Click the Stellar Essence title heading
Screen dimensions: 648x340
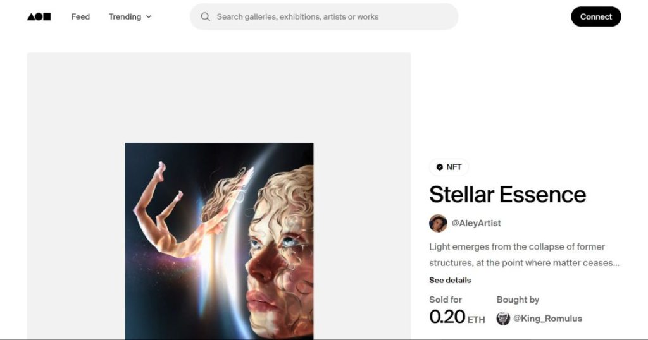click(x=508, y=195)
